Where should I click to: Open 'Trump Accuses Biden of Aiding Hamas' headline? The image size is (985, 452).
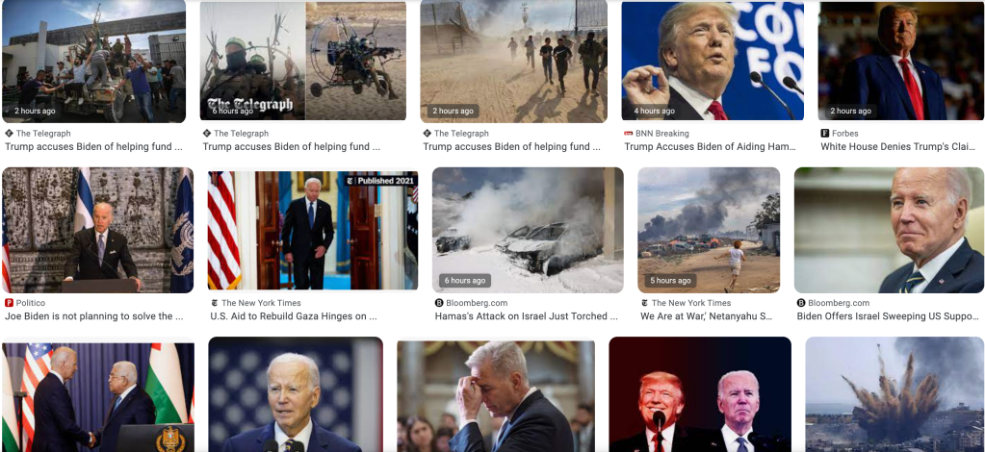pos(711,147)
